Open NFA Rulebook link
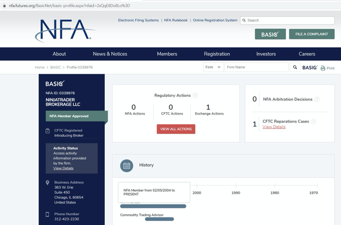Viewport: 341px width, 225px height. (x=176, y=20)
